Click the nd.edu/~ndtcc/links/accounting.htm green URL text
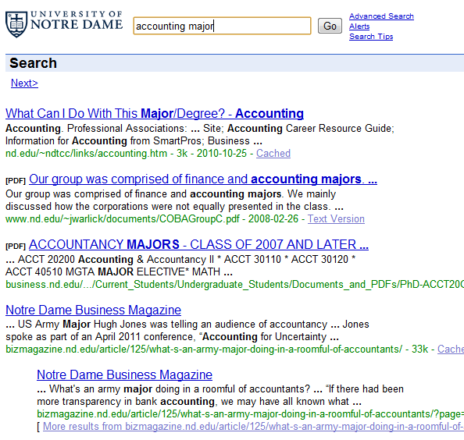464x440 pixels. pos(86,154)
